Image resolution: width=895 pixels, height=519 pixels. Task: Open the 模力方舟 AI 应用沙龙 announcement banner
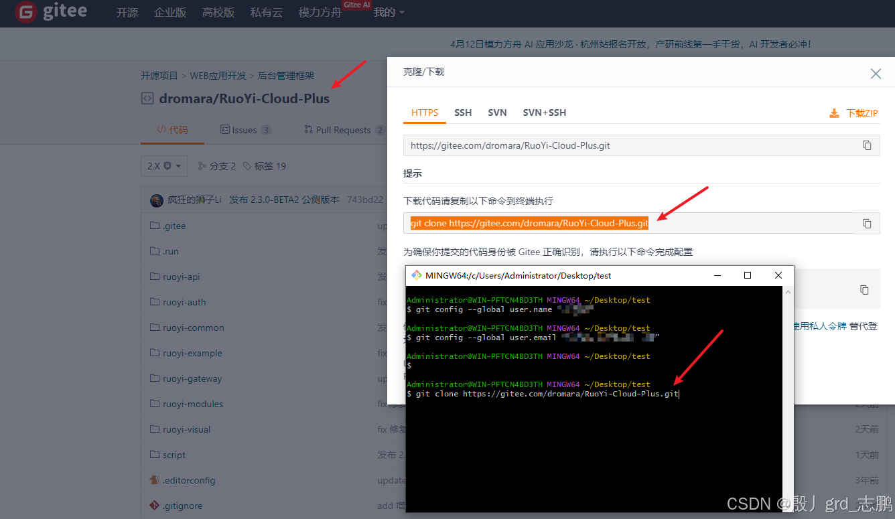coord(630,44)
